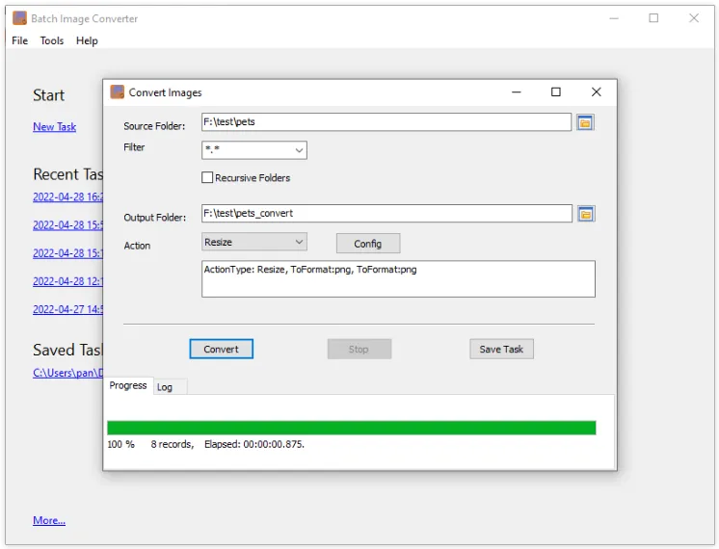Screen dimensions: 719x549
Task: Click the ActionType description text box
Action: coord(398,279)
